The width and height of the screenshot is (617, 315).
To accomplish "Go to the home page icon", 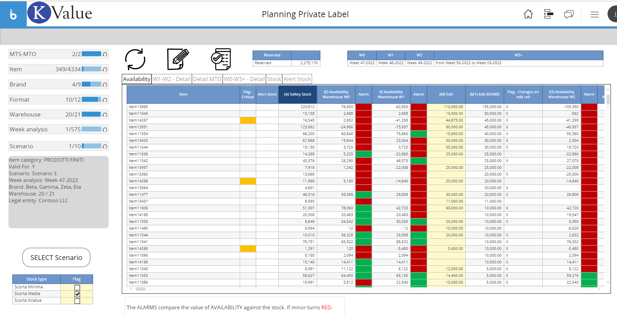I will (528, 14).
